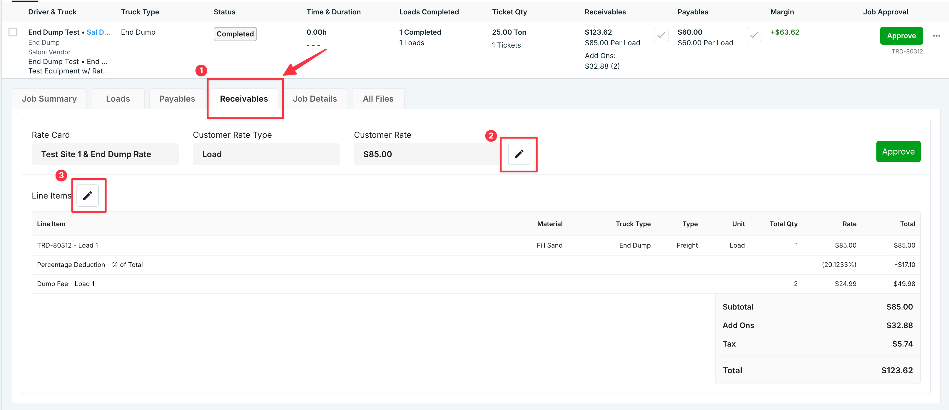Click the Customer Rate field $85.00
This screenshot has width=949, height=410.
coord(427,154)
